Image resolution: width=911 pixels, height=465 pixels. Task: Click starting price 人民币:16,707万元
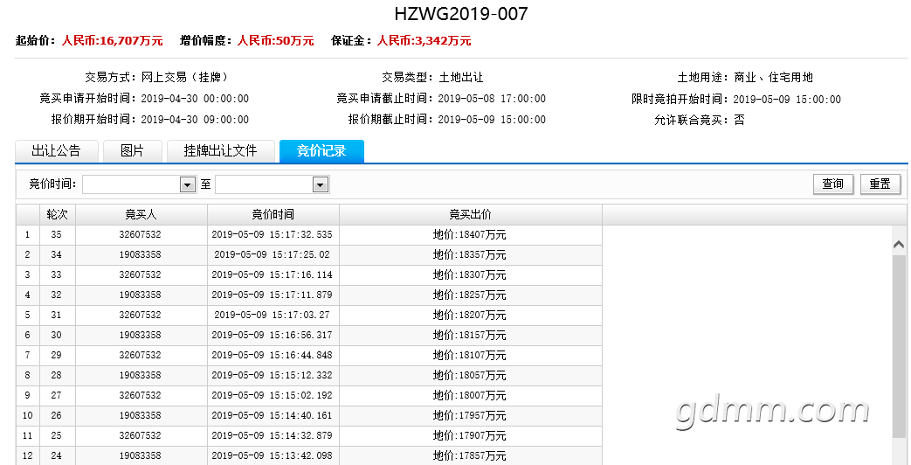point(112,41)
